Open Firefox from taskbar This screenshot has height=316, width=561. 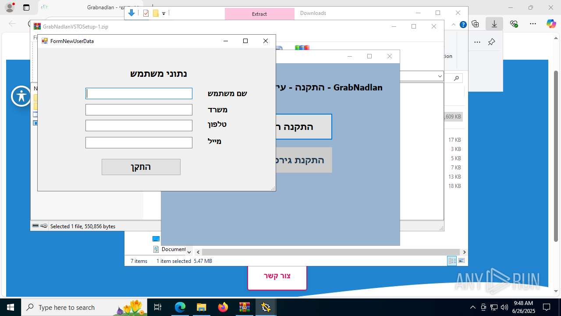click(x=223, y=307)
